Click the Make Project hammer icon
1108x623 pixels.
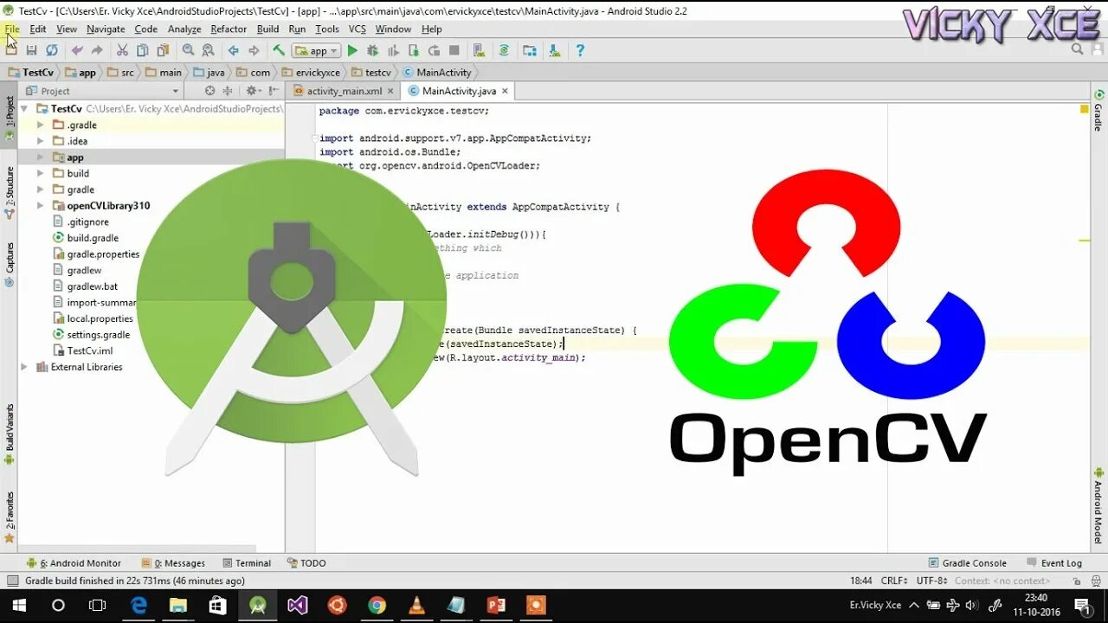pyautogui.click(x=279, y=51)
